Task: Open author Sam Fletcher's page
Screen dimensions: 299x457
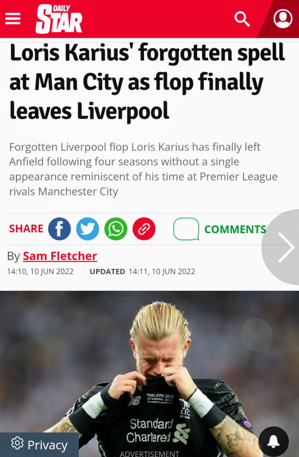Action: 60,256
